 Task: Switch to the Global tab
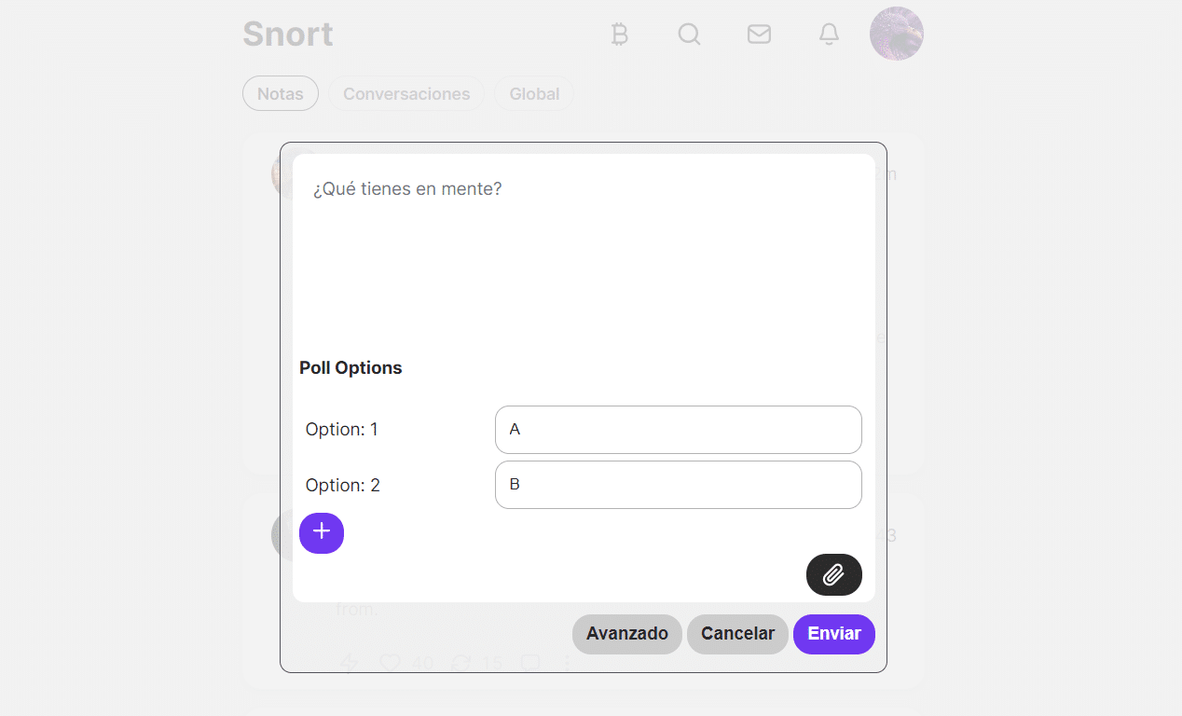coord(534,93)
